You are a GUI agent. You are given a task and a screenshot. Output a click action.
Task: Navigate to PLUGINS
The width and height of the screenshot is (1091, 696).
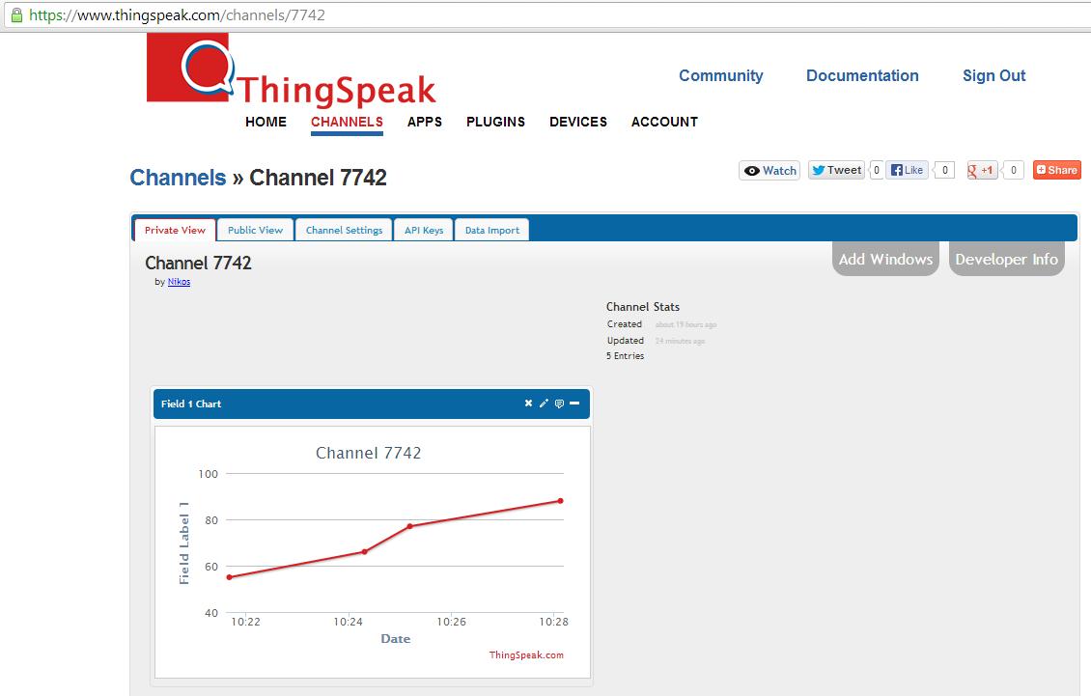click(495, 122)
